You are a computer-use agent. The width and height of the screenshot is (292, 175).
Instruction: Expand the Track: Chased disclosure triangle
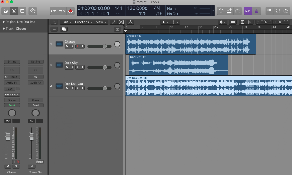tap(3, 28)
